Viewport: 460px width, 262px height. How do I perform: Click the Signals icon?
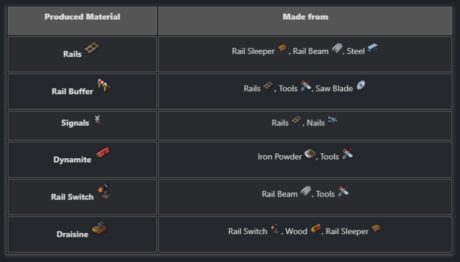pos(97,120)
